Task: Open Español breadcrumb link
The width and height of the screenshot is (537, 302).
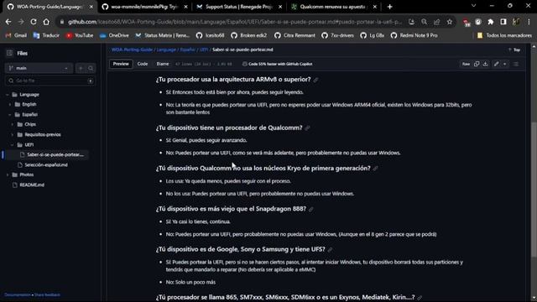Action: click(188, 49)
